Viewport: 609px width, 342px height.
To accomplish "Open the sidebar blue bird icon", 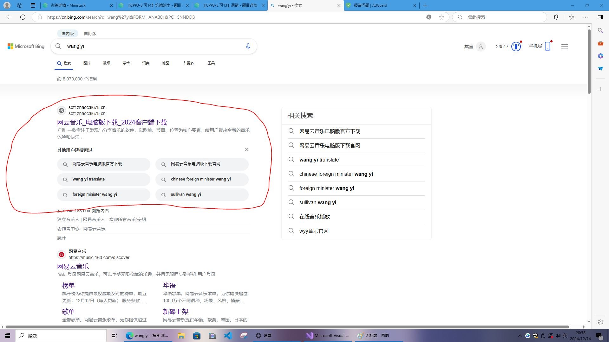I will (600, 68).
